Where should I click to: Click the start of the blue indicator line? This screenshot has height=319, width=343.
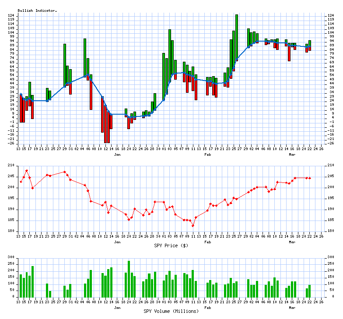point(21,94)
